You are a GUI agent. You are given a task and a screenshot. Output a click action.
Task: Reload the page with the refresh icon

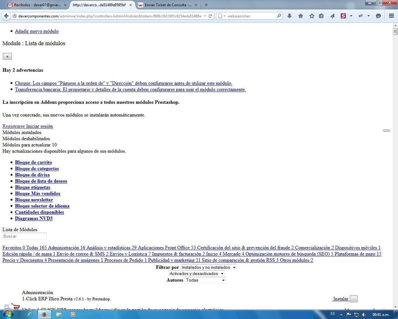[x=211, y=16]
